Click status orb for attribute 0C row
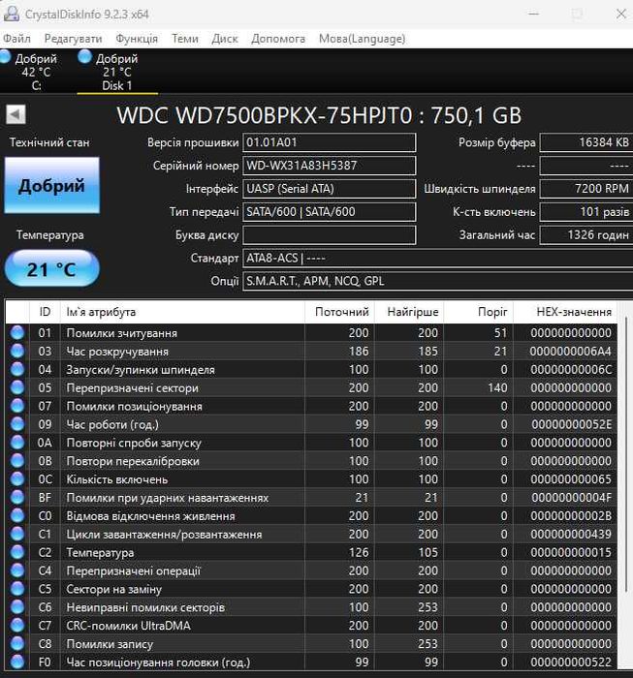The width and height of the screenshot is (633, 678). [x=17, y=479]
